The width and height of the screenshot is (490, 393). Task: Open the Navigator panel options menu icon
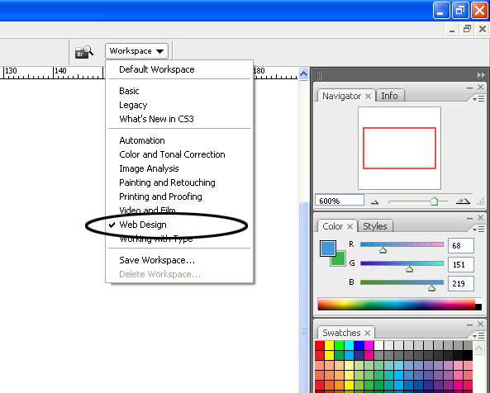click(x=478, y=99)
